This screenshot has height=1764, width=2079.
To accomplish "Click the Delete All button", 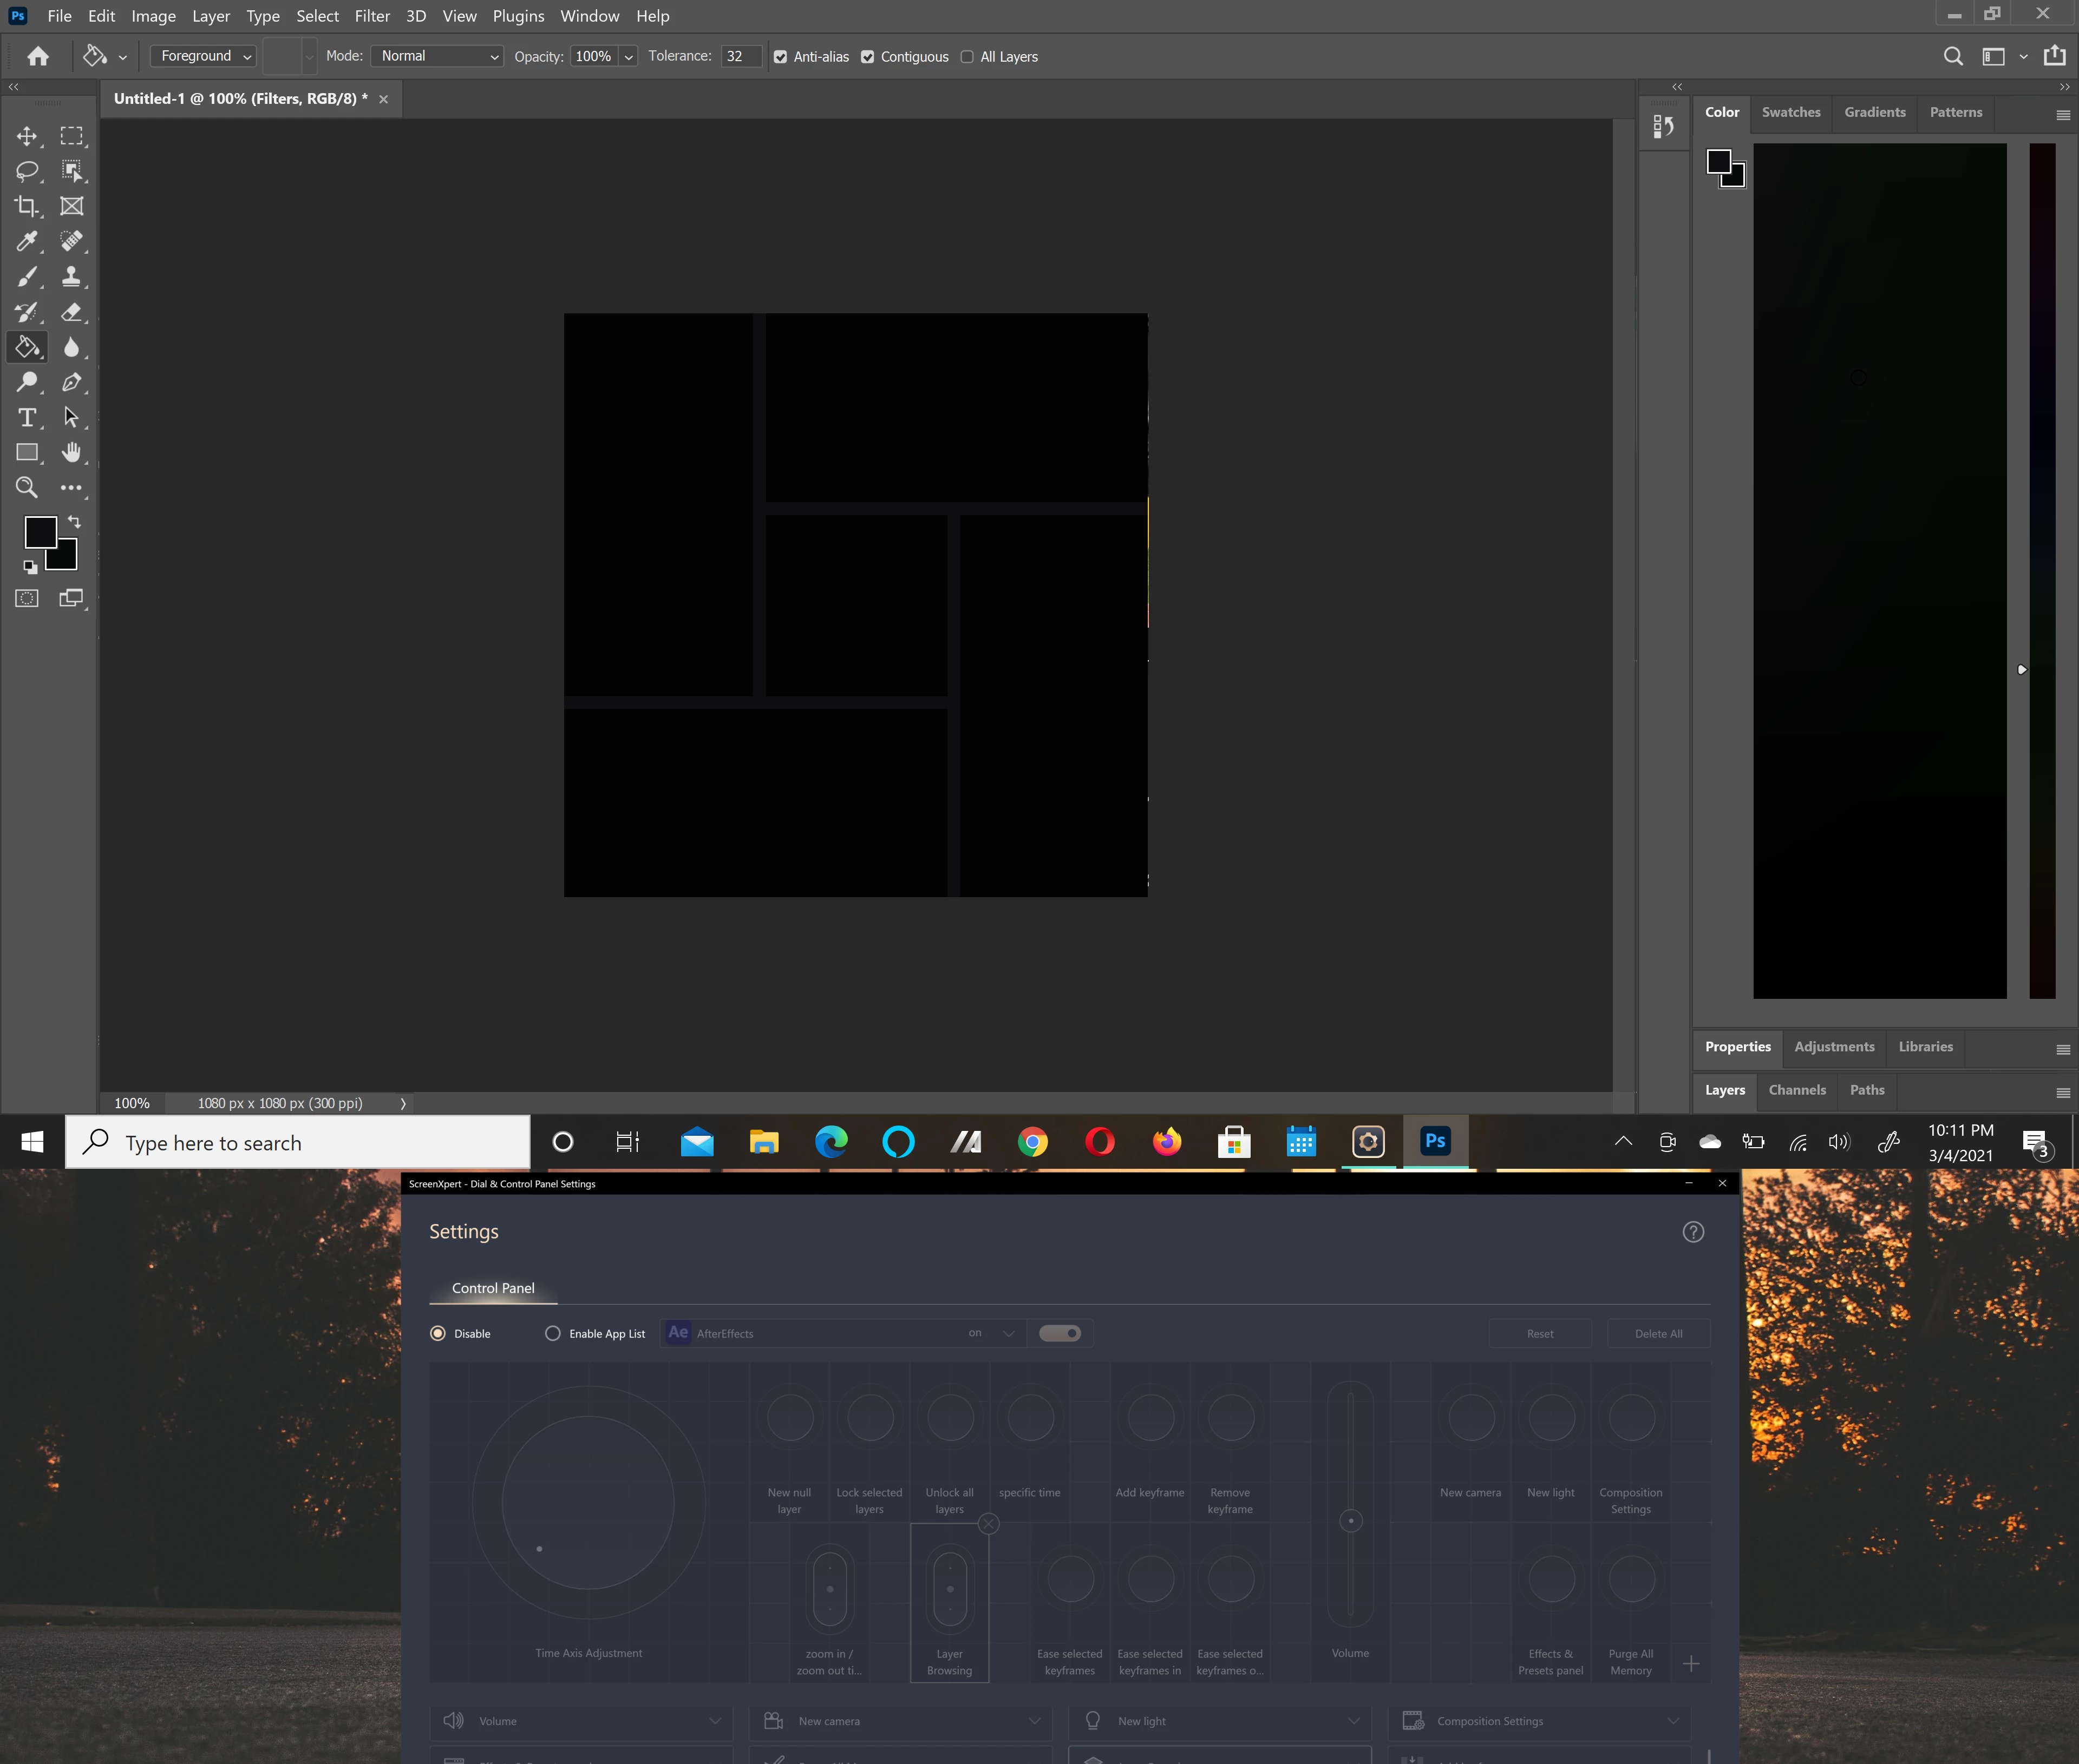I will (1658, 1333).
